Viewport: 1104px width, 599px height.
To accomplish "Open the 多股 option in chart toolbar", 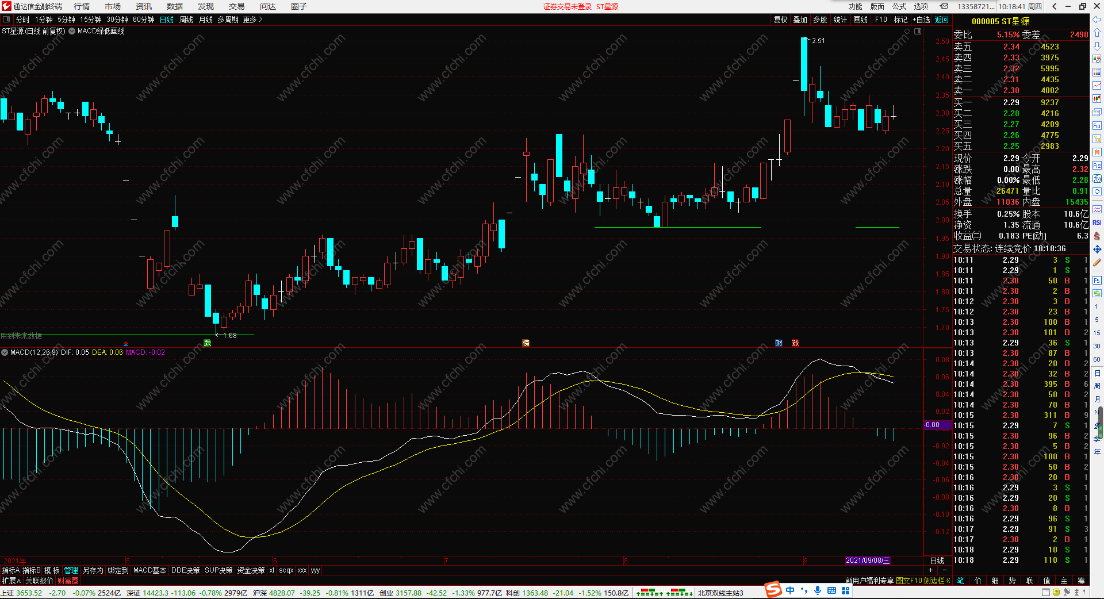I will click(820, 20).
